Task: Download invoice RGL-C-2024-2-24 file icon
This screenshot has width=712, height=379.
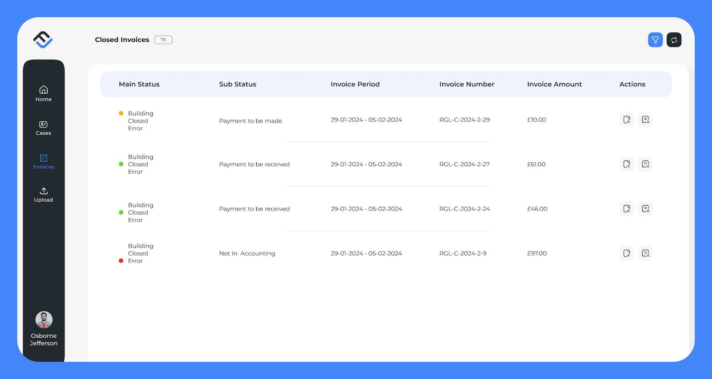Action: tap(627, 208)
